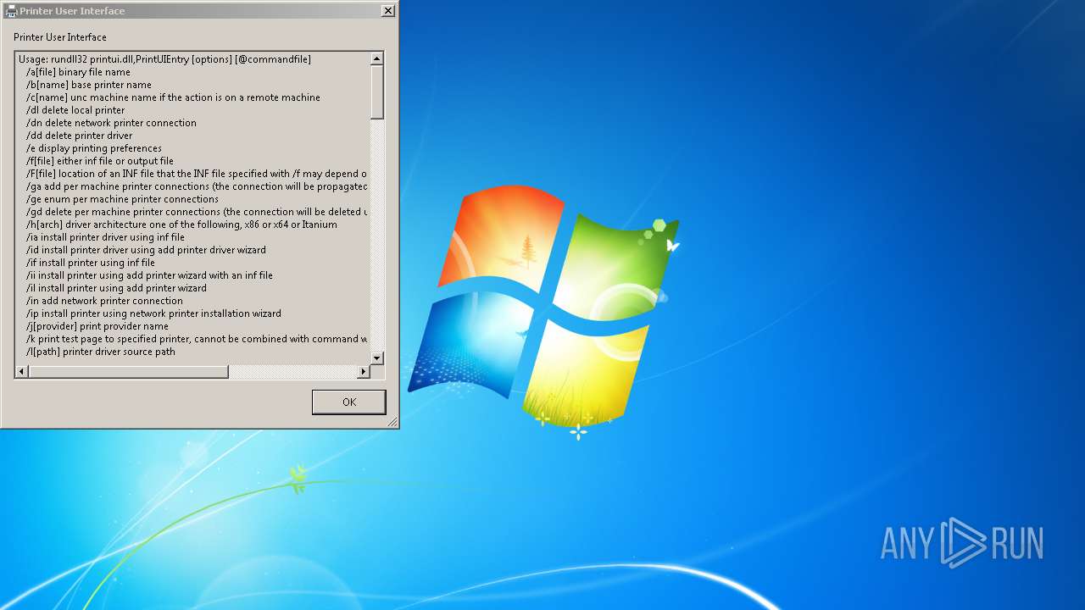Select '/l[path] printer driver source path' line
The image size is (1085, 610).
[100, 352]
